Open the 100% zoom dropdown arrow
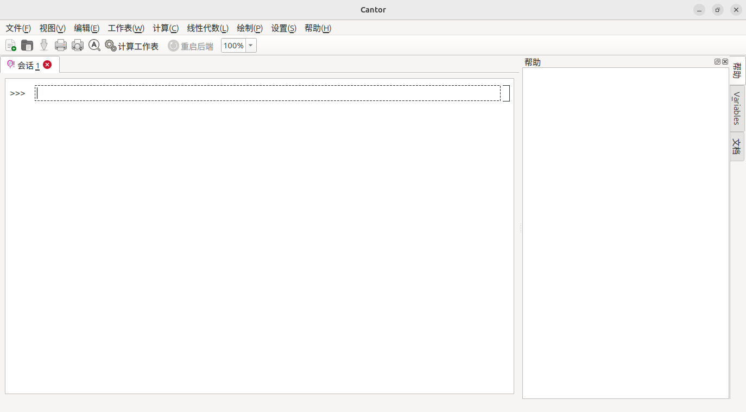This screenshot has height=412, width=746. [251, 46]
